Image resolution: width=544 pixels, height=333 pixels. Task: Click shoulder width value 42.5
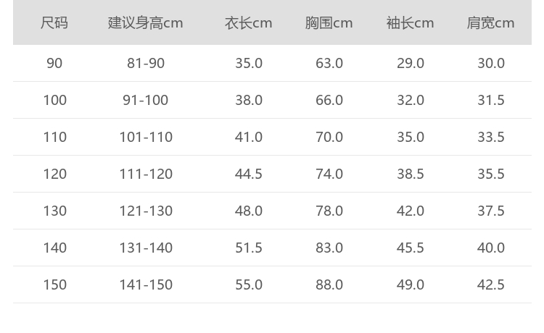point(491,285)
